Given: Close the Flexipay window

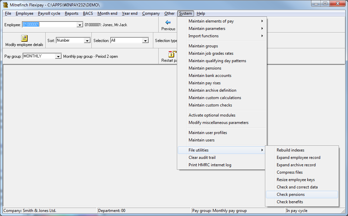Looking at the screenshot, I should [x=338, y=4].
